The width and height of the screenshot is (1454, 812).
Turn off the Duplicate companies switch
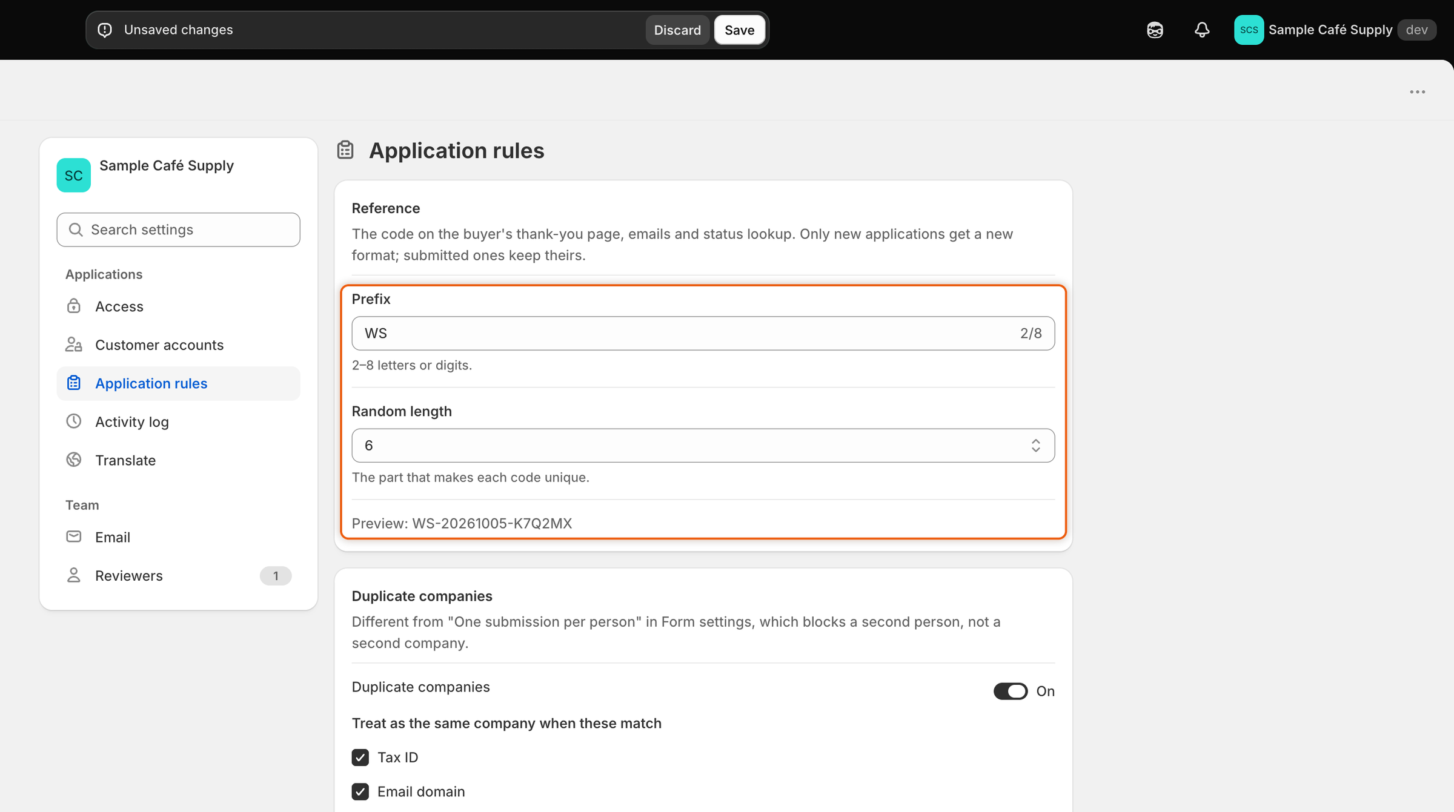[x=1011, y=691]
